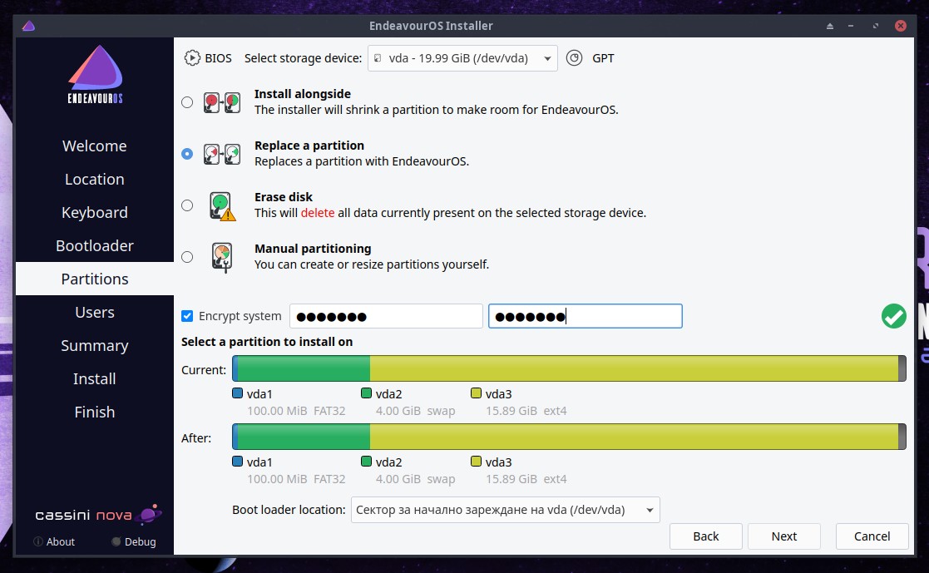Select the Install step in the sidebar

click(x=95, y=378)
